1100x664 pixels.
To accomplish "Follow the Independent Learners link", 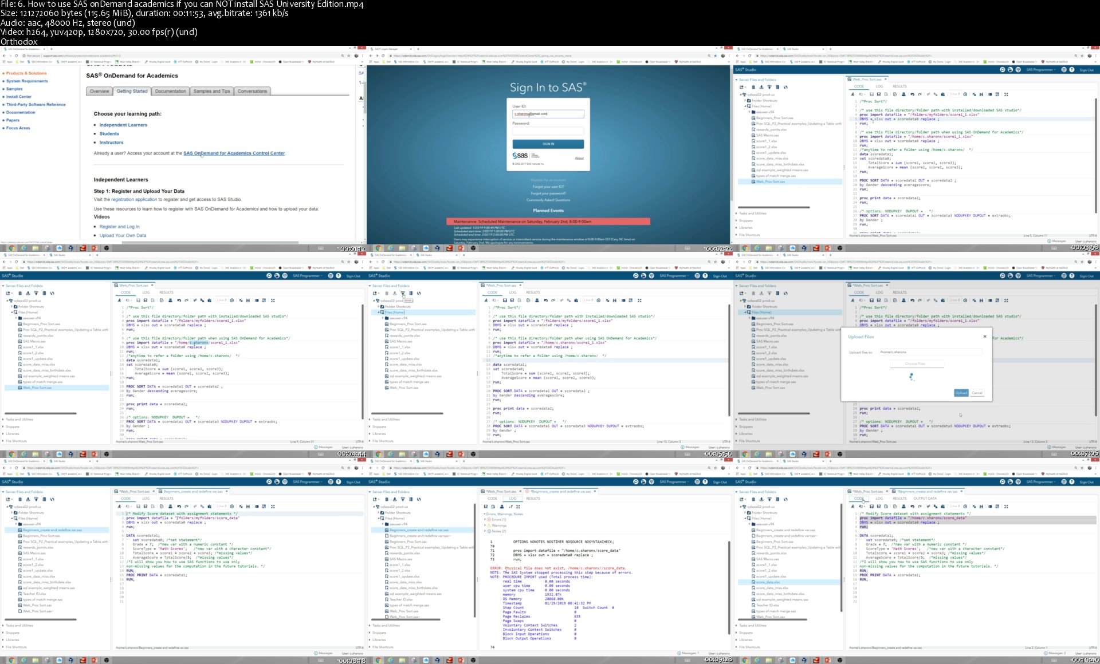I will (123, 125).
